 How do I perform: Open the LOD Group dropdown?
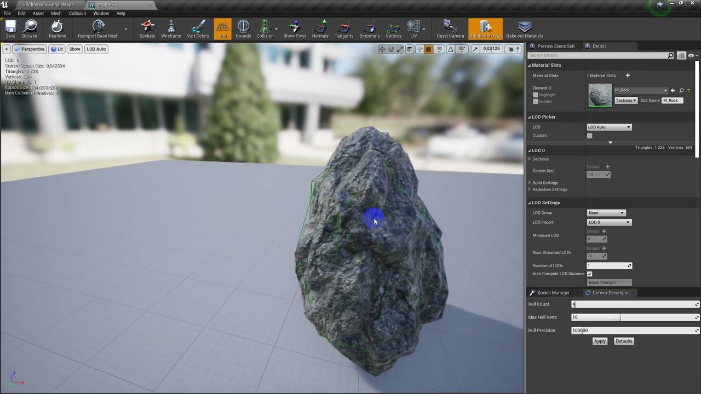coord(606,213)
